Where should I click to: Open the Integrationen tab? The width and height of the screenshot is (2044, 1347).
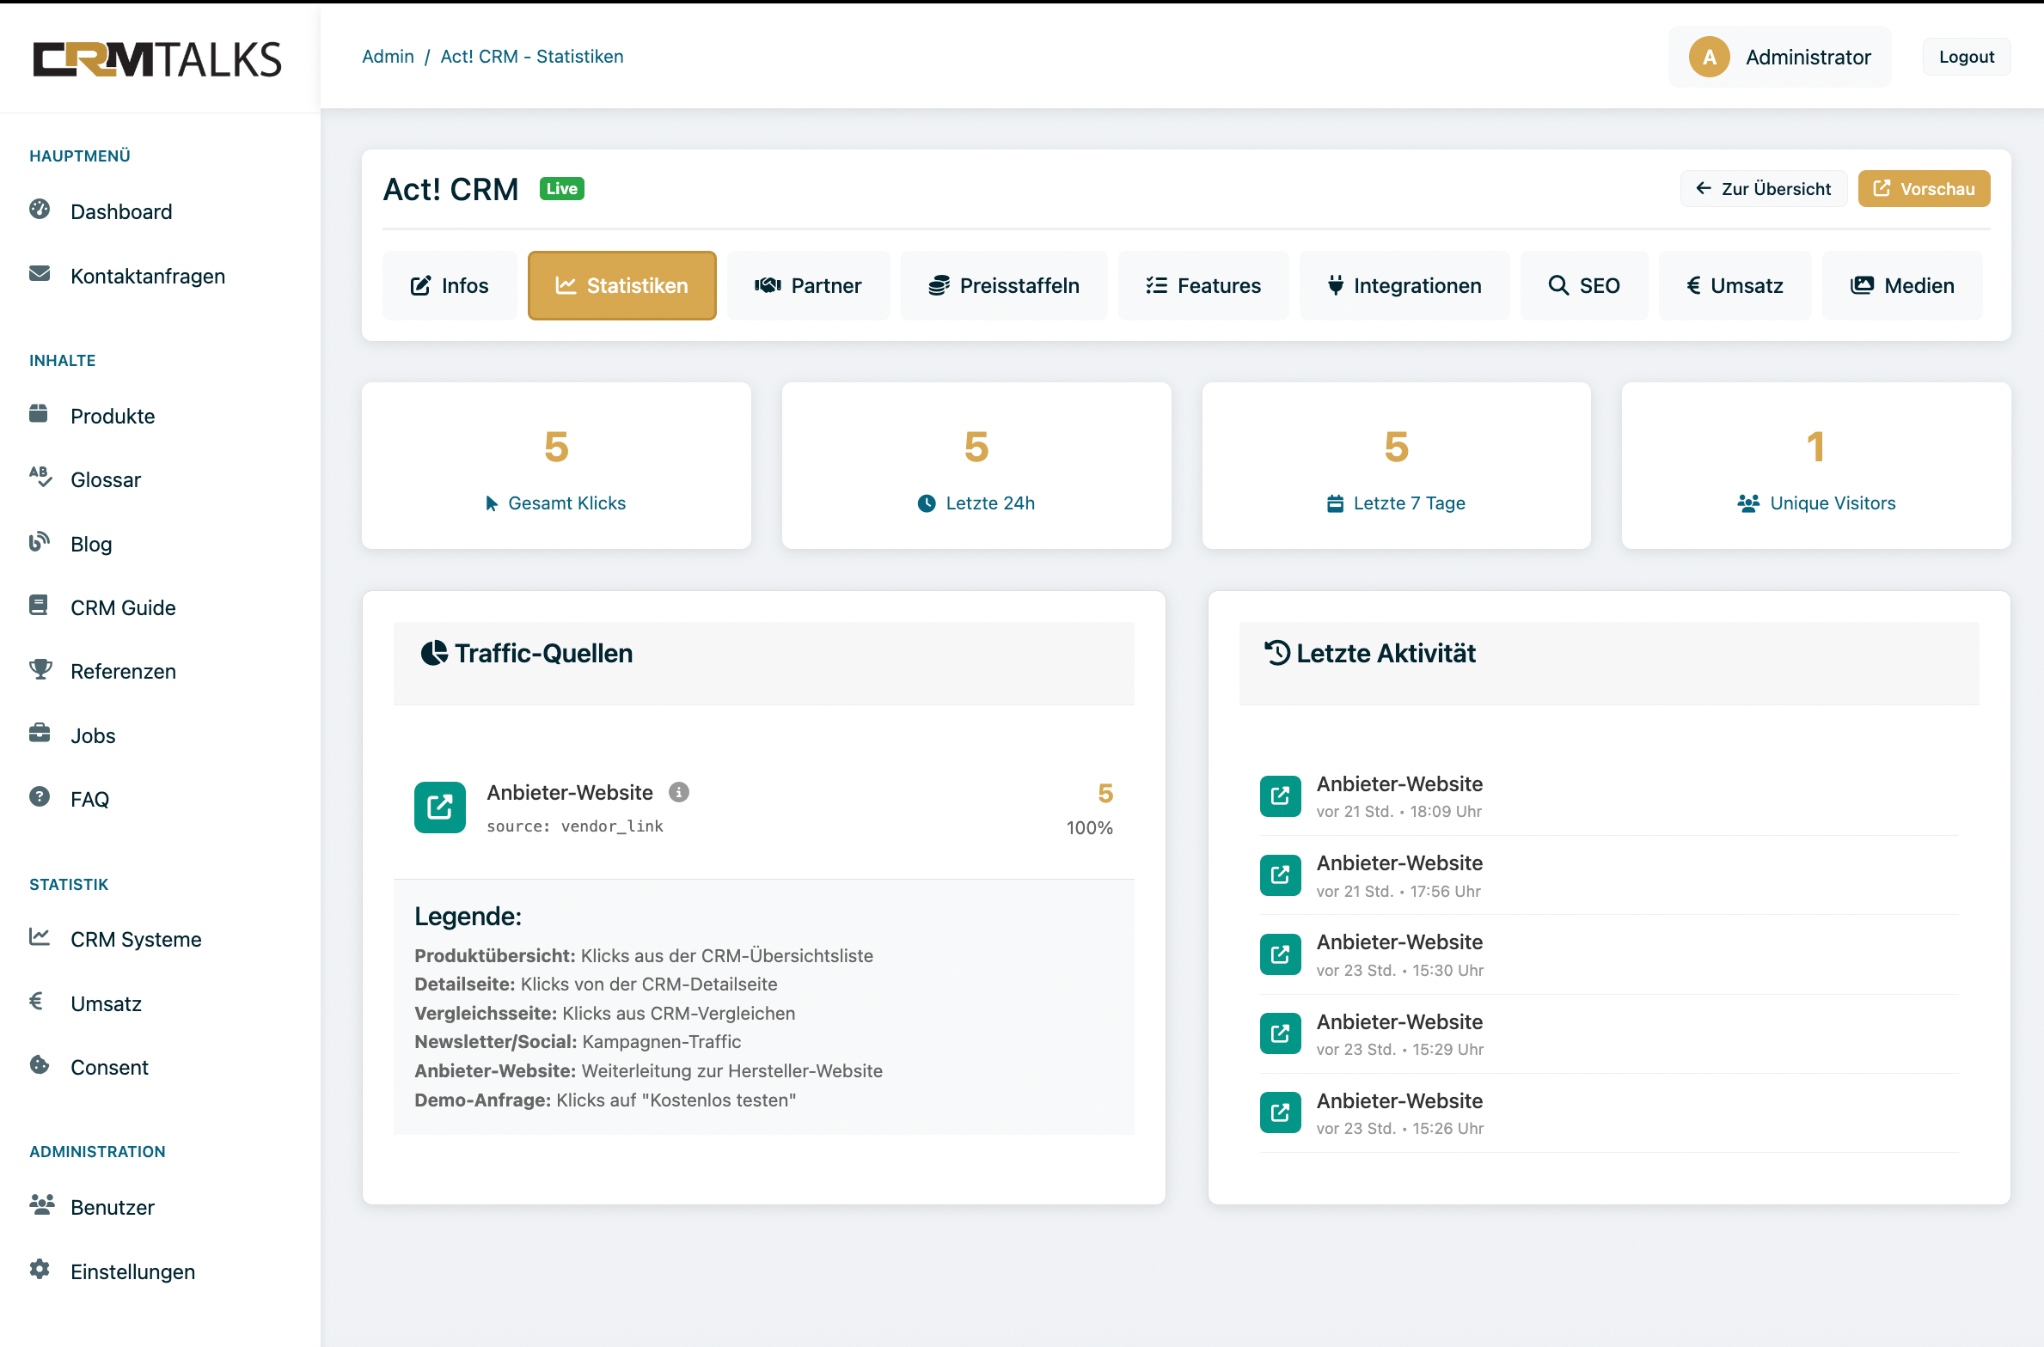(x=1404, y=286)
